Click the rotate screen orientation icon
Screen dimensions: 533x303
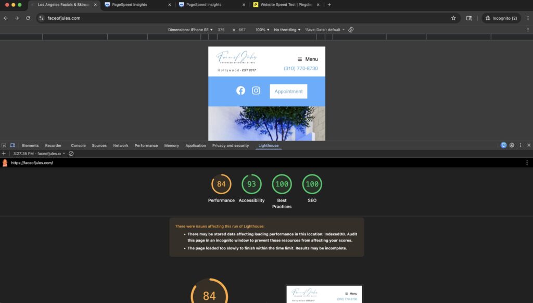click(351, 30)
